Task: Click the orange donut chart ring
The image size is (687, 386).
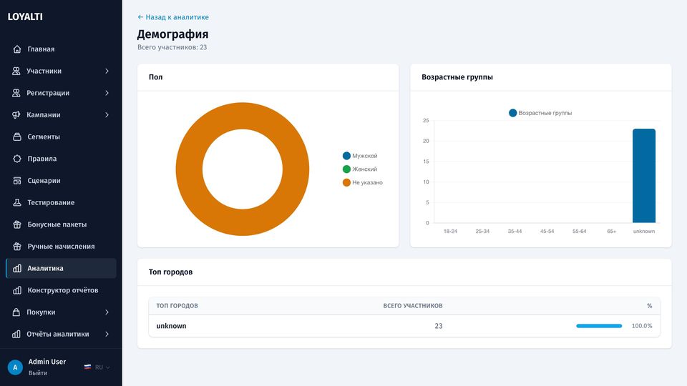Action: click(x=189, y=169)
